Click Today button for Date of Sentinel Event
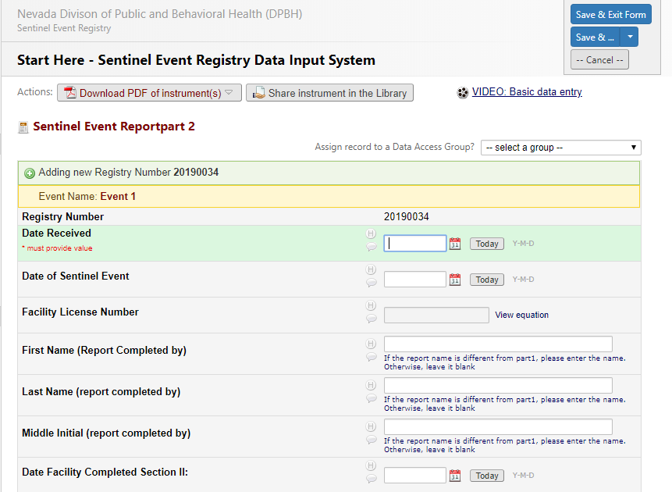The width and height of the screenshot is (672, 492). pyautogui.click(x=487, y=280)
